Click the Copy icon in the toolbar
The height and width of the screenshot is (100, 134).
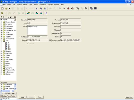click(41, 8)
